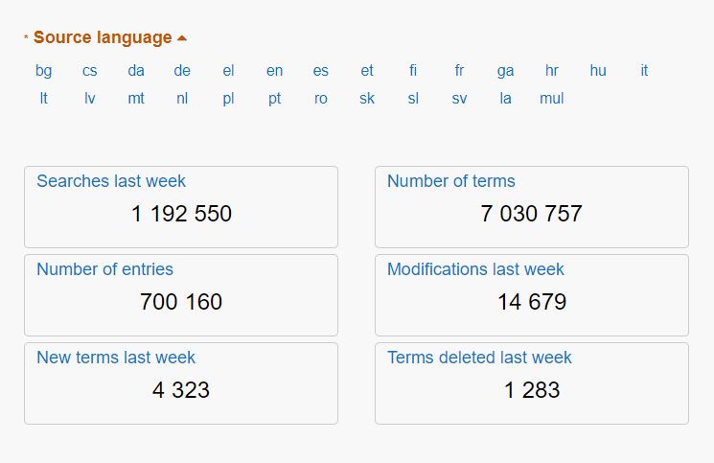Select the 'lt' language link
The height and width of the screenshot is (463, 714).
(44, 99)
